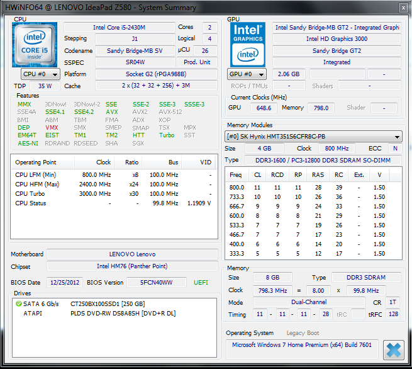Click the Intel Core i5 CPU logo

click(x=35, y=45)
